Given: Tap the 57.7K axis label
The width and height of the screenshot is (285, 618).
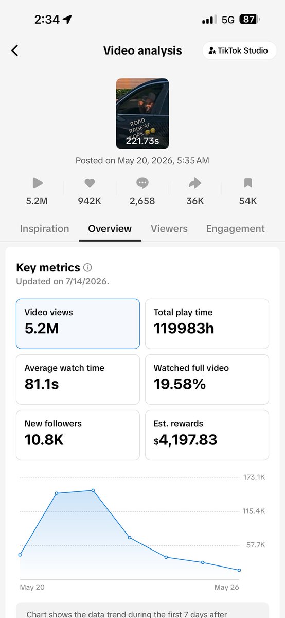Looking at the screenshot, I should [x=255, y=544].
